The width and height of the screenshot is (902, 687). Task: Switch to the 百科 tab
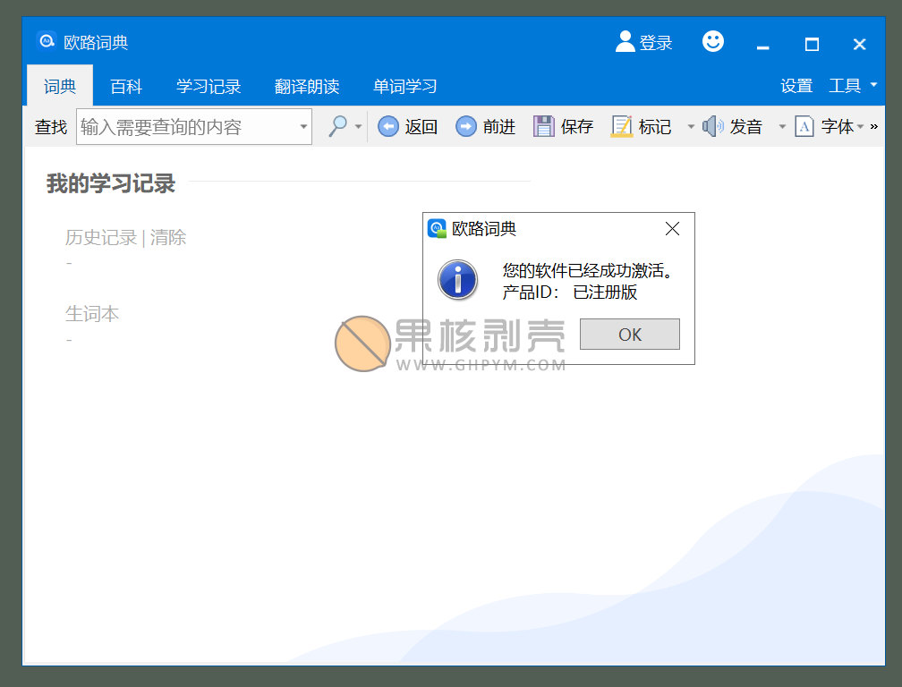point(126,87)
